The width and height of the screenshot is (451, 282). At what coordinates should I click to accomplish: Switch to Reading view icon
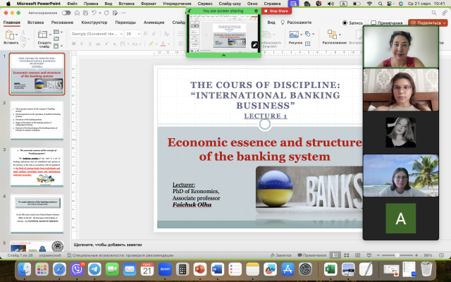click(x=357, y=255)
